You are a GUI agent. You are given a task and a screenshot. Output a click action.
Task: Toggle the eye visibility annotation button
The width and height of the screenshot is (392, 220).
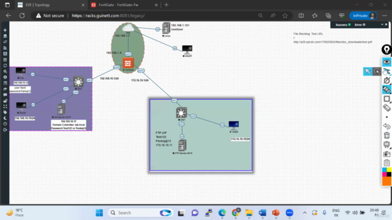click(x=386, y=62)
